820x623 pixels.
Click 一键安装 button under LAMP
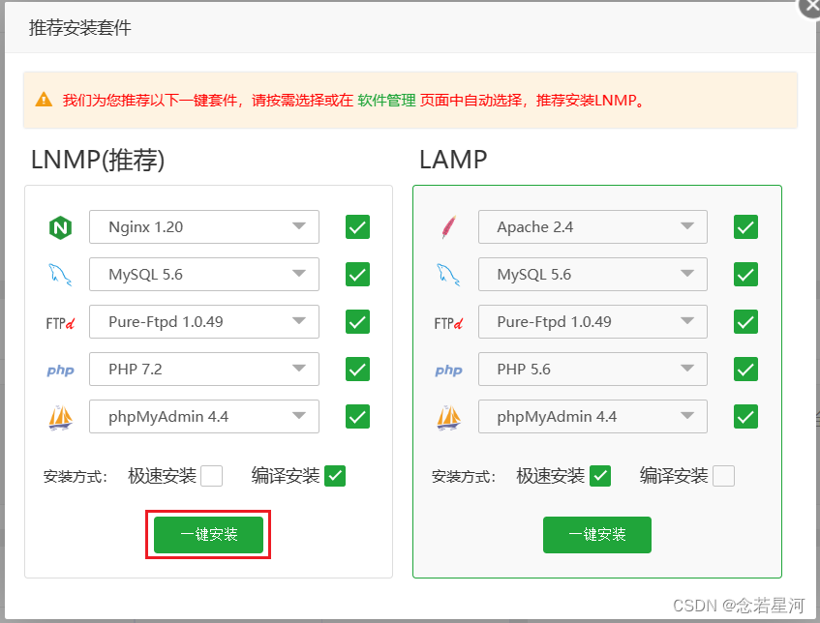point(597,535)
